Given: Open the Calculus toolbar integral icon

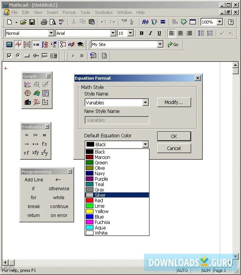Looking at the screenshot, I should click(45, 44).
